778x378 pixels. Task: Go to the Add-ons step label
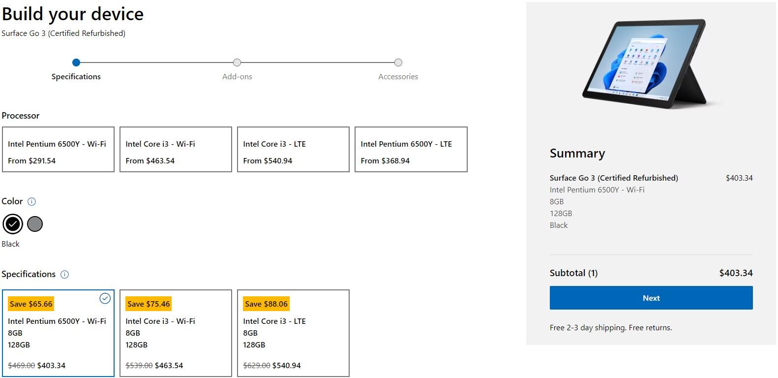(237, 77)
